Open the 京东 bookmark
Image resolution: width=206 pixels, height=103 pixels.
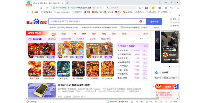tap(118, 12)
